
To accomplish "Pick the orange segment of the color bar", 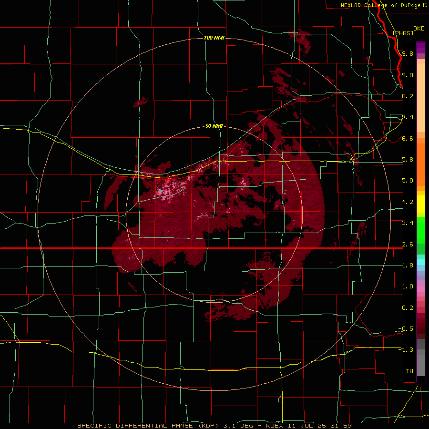I will (421, 164).
